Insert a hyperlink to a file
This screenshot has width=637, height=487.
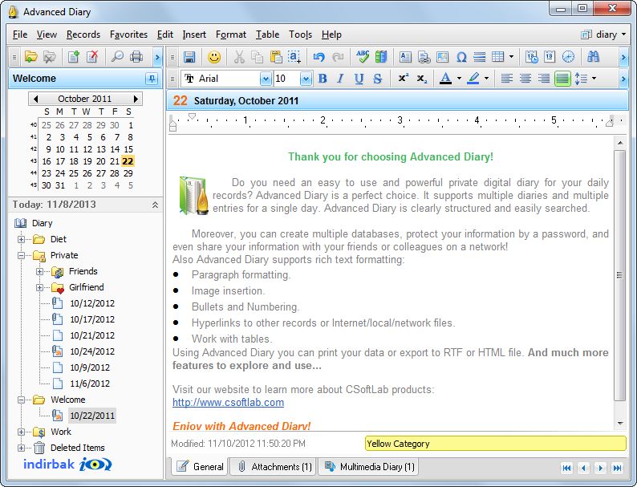pyautogui.click(x=424, y=57)
